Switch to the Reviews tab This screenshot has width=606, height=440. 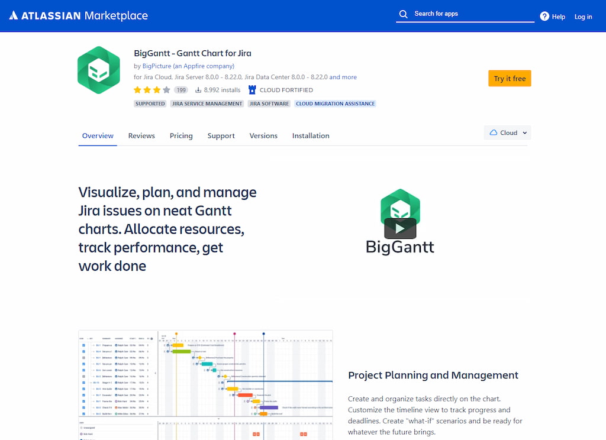141,135
